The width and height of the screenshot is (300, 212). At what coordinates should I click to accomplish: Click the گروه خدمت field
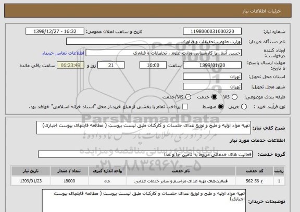pyautogui.click(x=145, y=154)
